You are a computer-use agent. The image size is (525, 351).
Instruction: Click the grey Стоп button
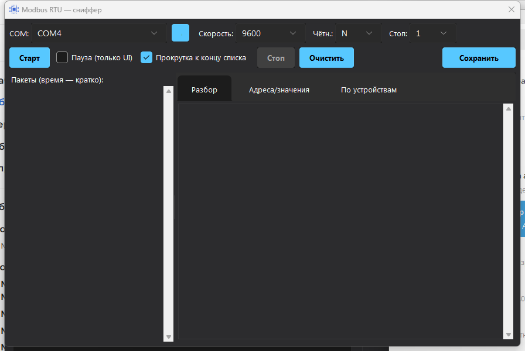coord(276,58)
